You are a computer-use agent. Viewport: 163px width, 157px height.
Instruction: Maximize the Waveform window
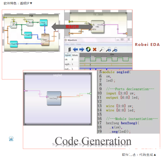click(122, 39)
